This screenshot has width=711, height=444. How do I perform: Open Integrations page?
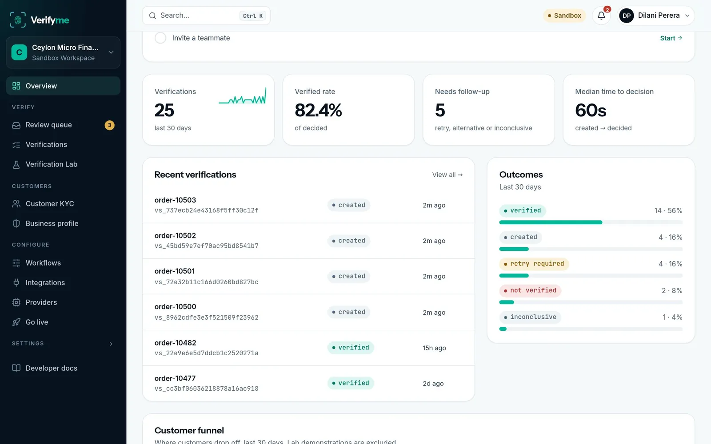(63, 282)
